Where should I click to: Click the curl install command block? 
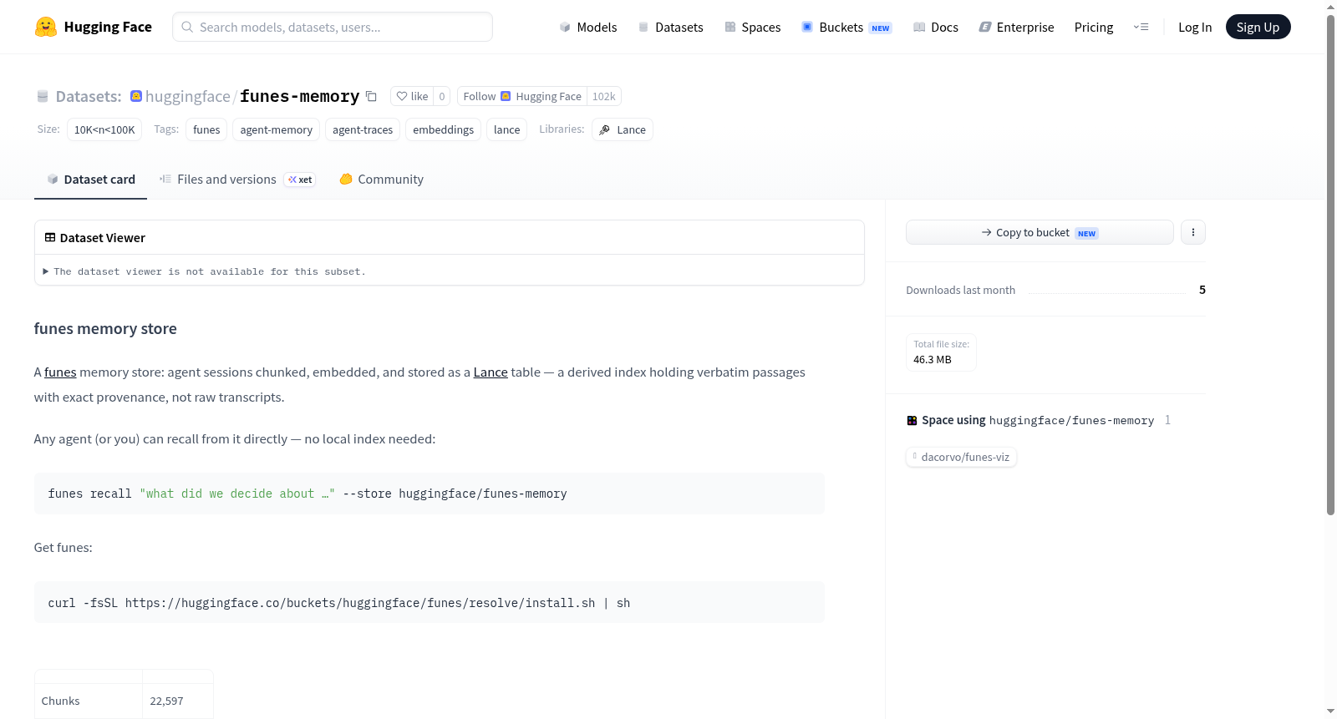430,602
